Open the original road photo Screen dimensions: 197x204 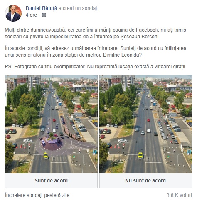[145, 124]
